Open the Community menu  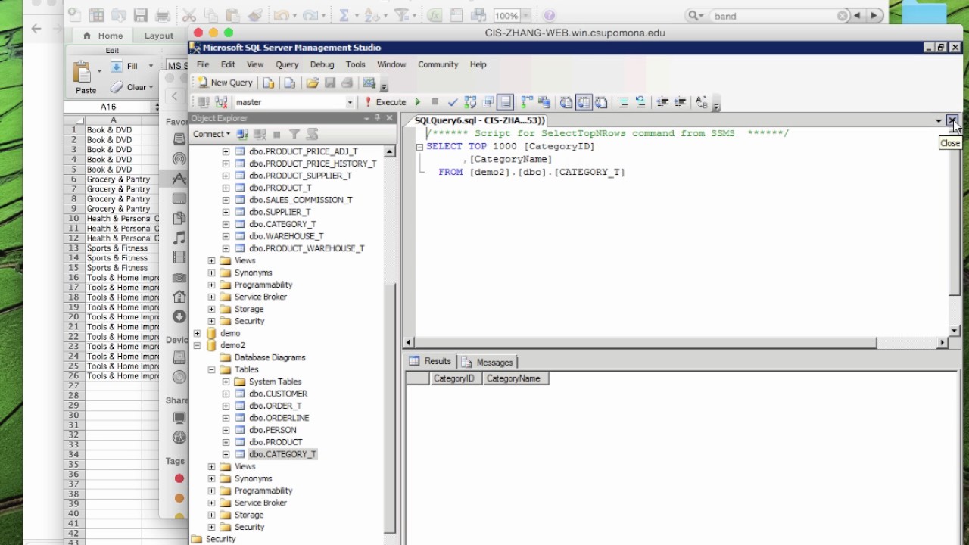(x=438, y=64)
